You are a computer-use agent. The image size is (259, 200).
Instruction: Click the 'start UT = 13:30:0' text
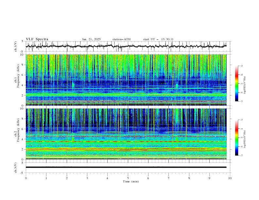(158, 39)
